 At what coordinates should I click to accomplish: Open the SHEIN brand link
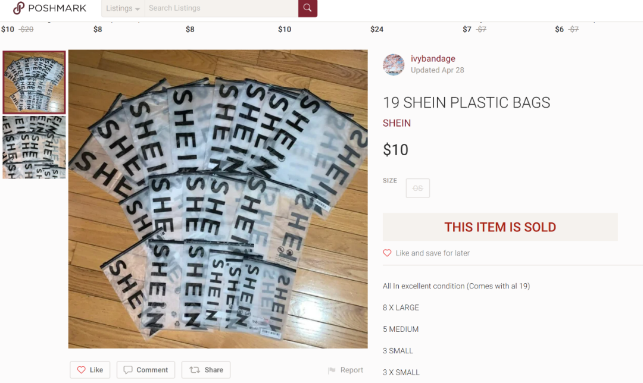point(397,123)
